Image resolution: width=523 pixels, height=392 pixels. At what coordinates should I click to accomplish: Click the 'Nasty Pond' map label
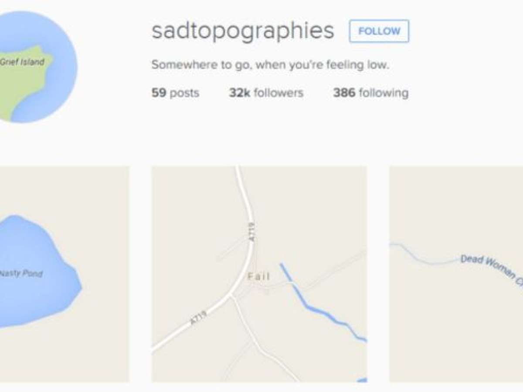(x=21, y=274)
